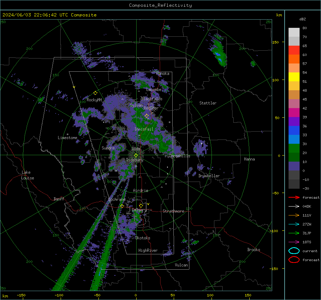Click the Strathmore city label
The width and height of the screenshot is (321, 300).
coord(173,211)
